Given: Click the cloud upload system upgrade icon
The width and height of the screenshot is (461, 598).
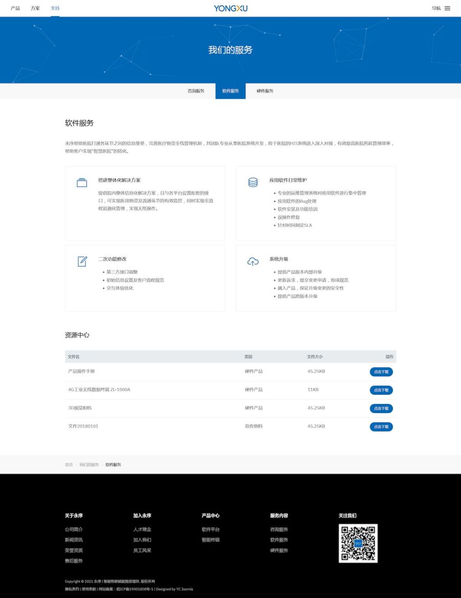Looking at the screenshot, I should [x=253, y=262].
